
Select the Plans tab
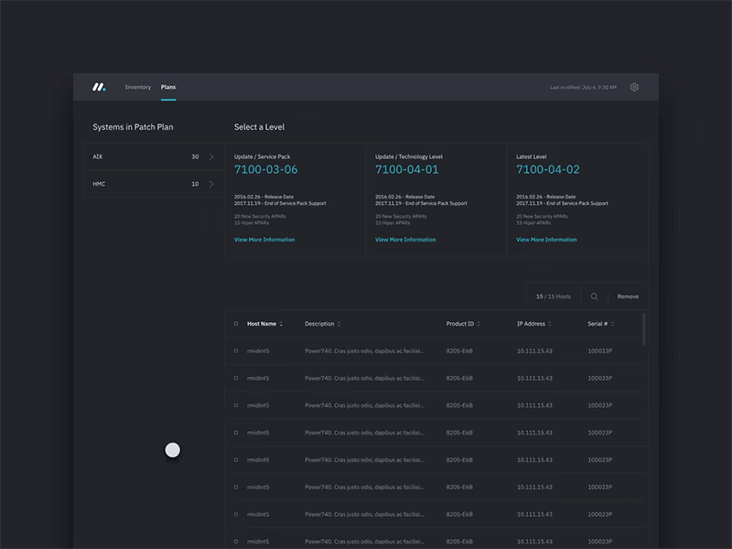(168, 87)
